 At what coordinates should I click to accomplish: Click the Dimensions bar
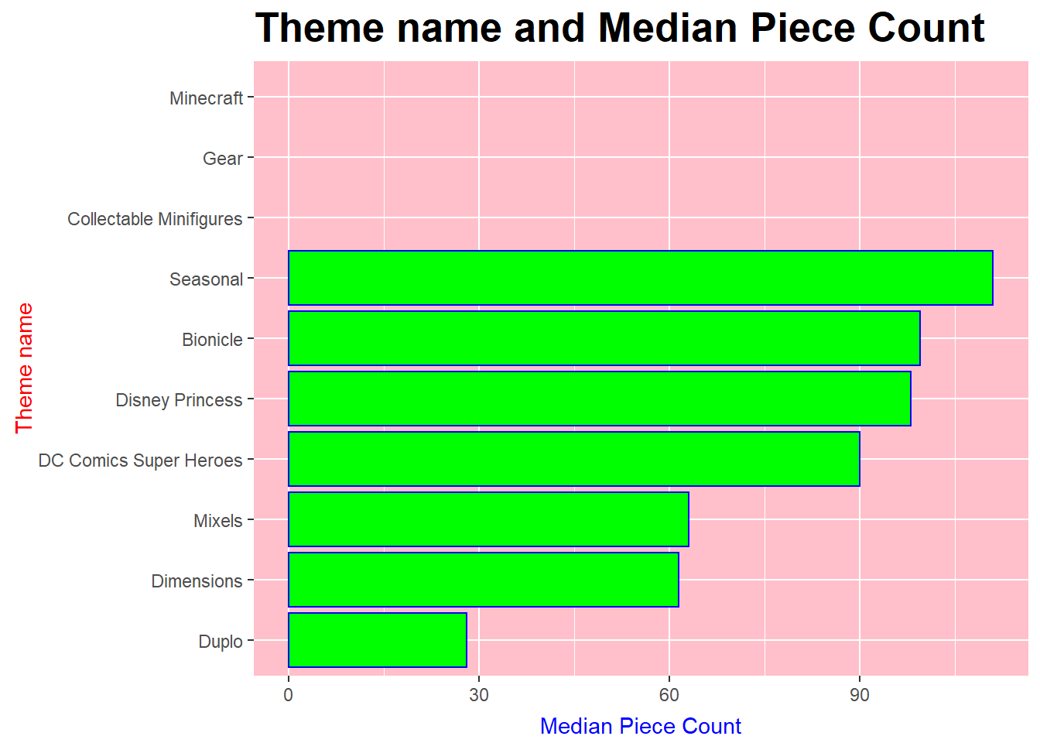483,580
